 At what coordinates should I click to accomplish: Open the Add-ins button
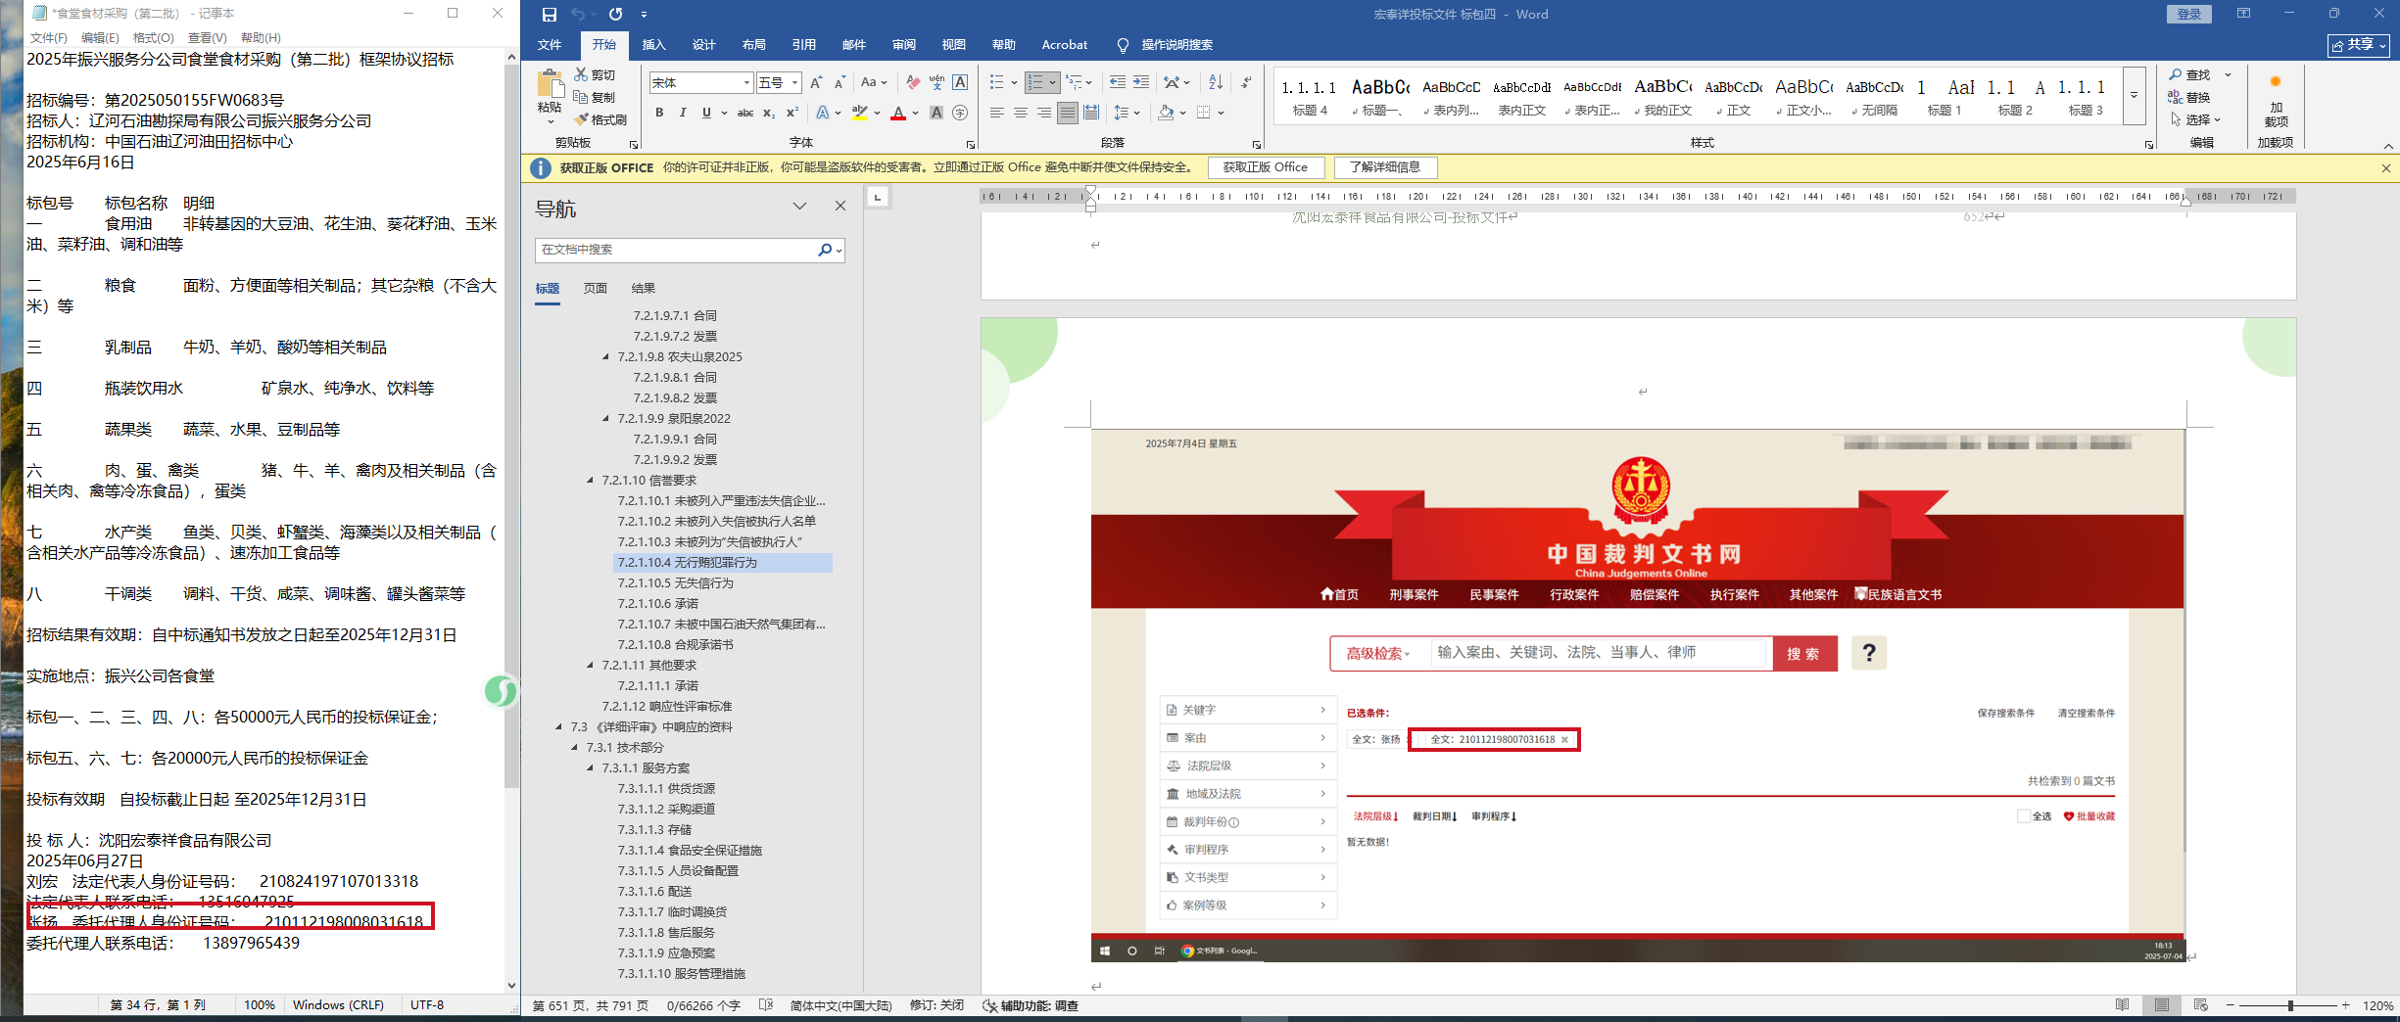point(2276,104)
